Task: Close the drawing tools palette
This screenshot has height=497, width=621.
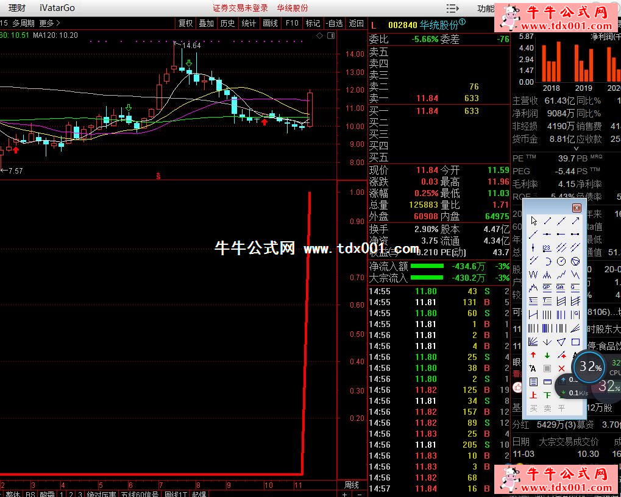Action: pyautogui.click(x=577, y=208)
